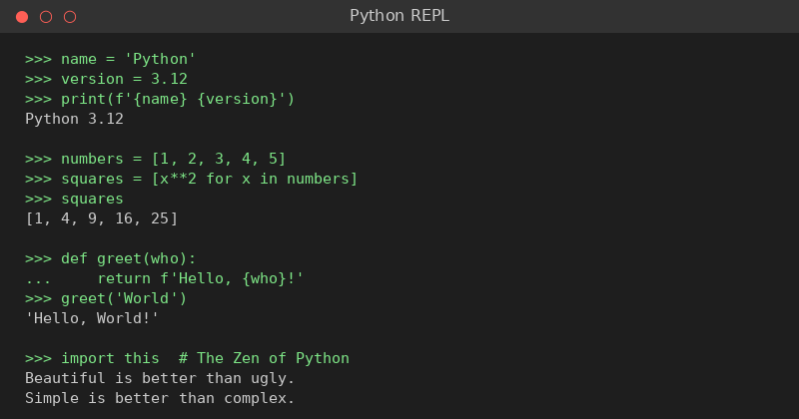Click the numbers = [1, 2, 3, 4, 5] line
The height and width of the screenshot is (419, 799).
(156, 159)
